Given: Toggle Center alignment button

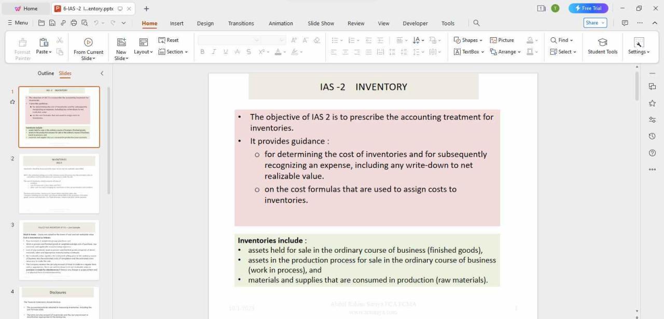Looking at the screenshot, I should [x=345, y=52].
